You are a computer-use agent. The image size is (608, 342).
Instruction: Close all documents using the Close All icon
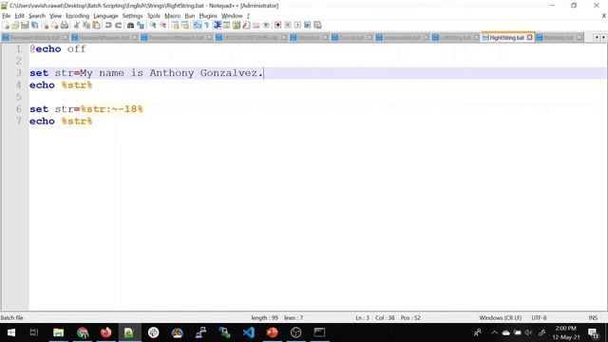tap(55, 26)
